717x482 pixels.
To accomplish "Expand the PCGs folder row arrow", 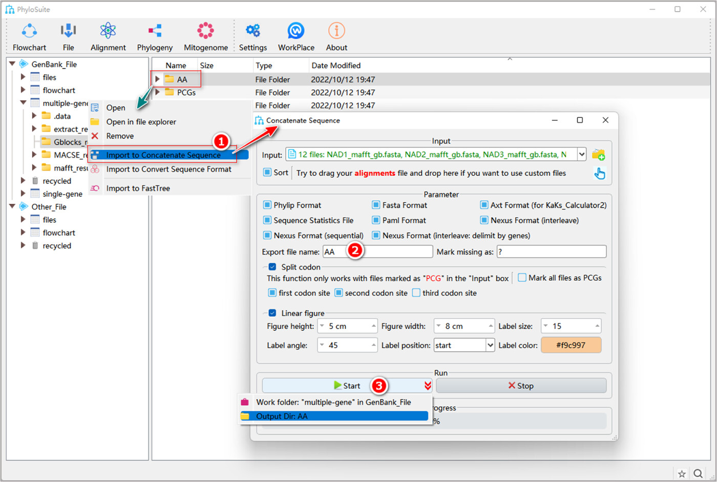I will [158, 92].
